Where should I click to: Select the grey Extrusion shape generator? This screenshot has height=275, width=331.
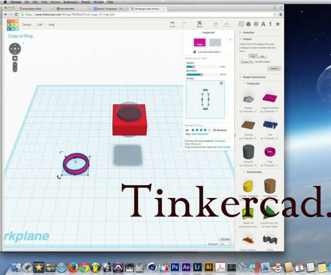tap(248, 152)
